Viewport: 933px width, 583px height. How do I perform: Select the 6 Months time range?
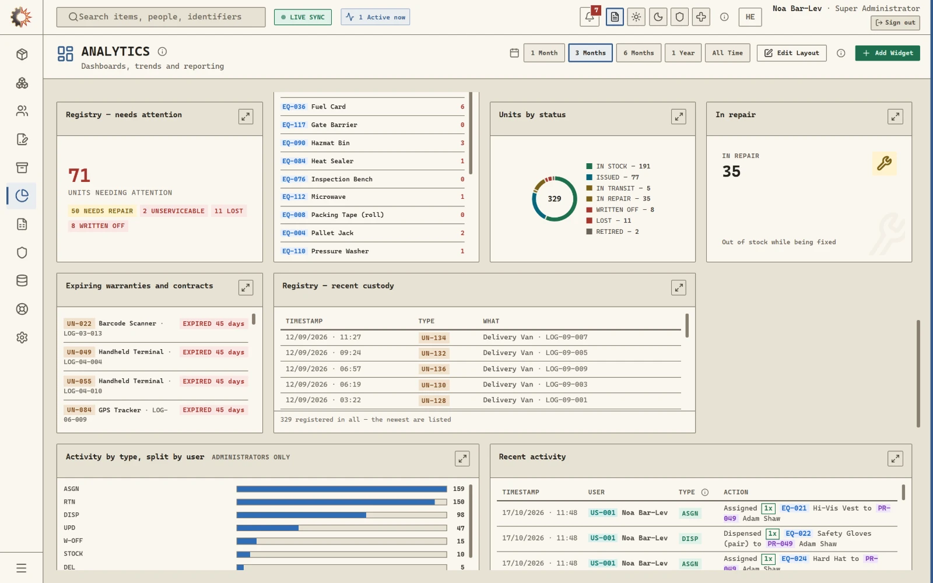(639, 53)
